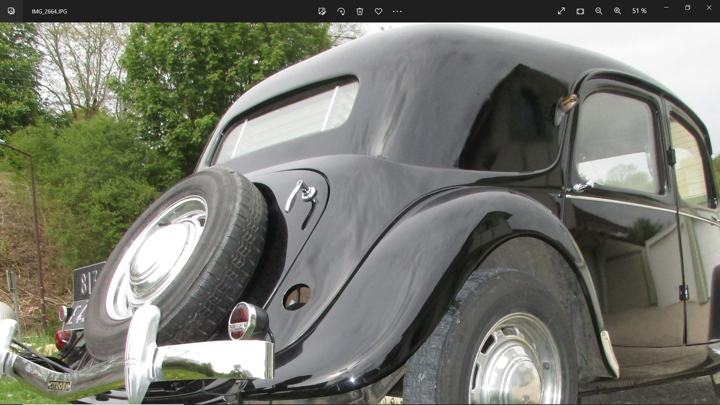Click the fit to window icon
This screenshot has height=405, width=720.
[580, 11]
